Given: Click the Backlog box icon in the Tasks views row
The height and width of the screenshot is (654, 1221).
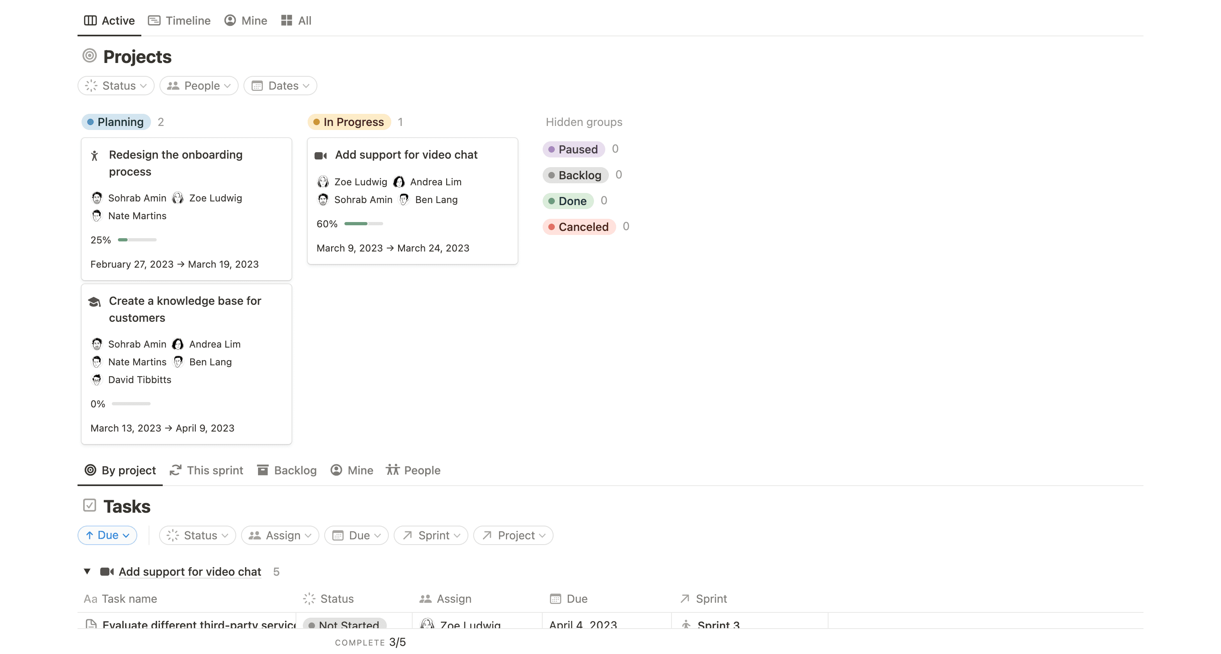Looking at the screenshot, I should click(x=262, y=470).
